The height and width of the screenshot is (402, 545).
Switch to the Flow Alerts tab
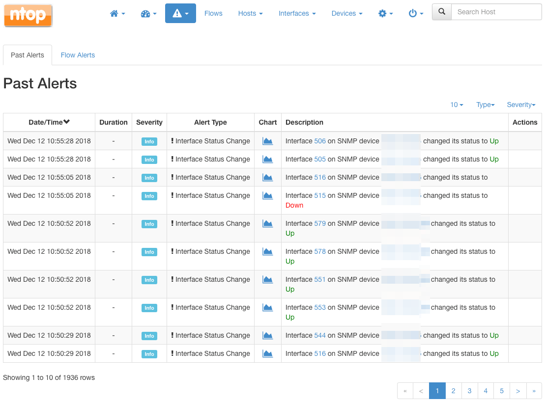[78, 55]
